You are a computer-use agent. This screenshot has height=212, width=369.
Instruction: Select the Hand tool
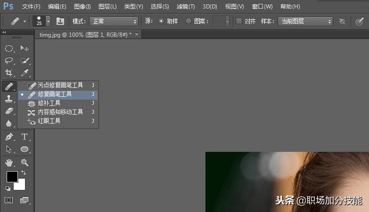(9, 163)
